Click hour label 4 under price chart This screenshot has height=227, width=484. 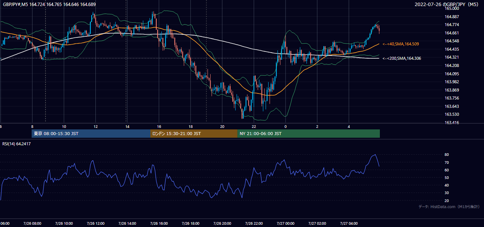pyautogui.click(x=349, y=126)
